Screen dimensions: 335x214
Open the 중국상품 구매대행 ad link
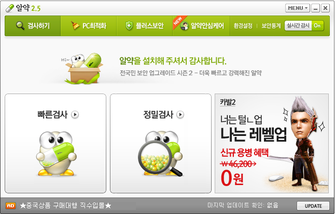tap(65, 206)
